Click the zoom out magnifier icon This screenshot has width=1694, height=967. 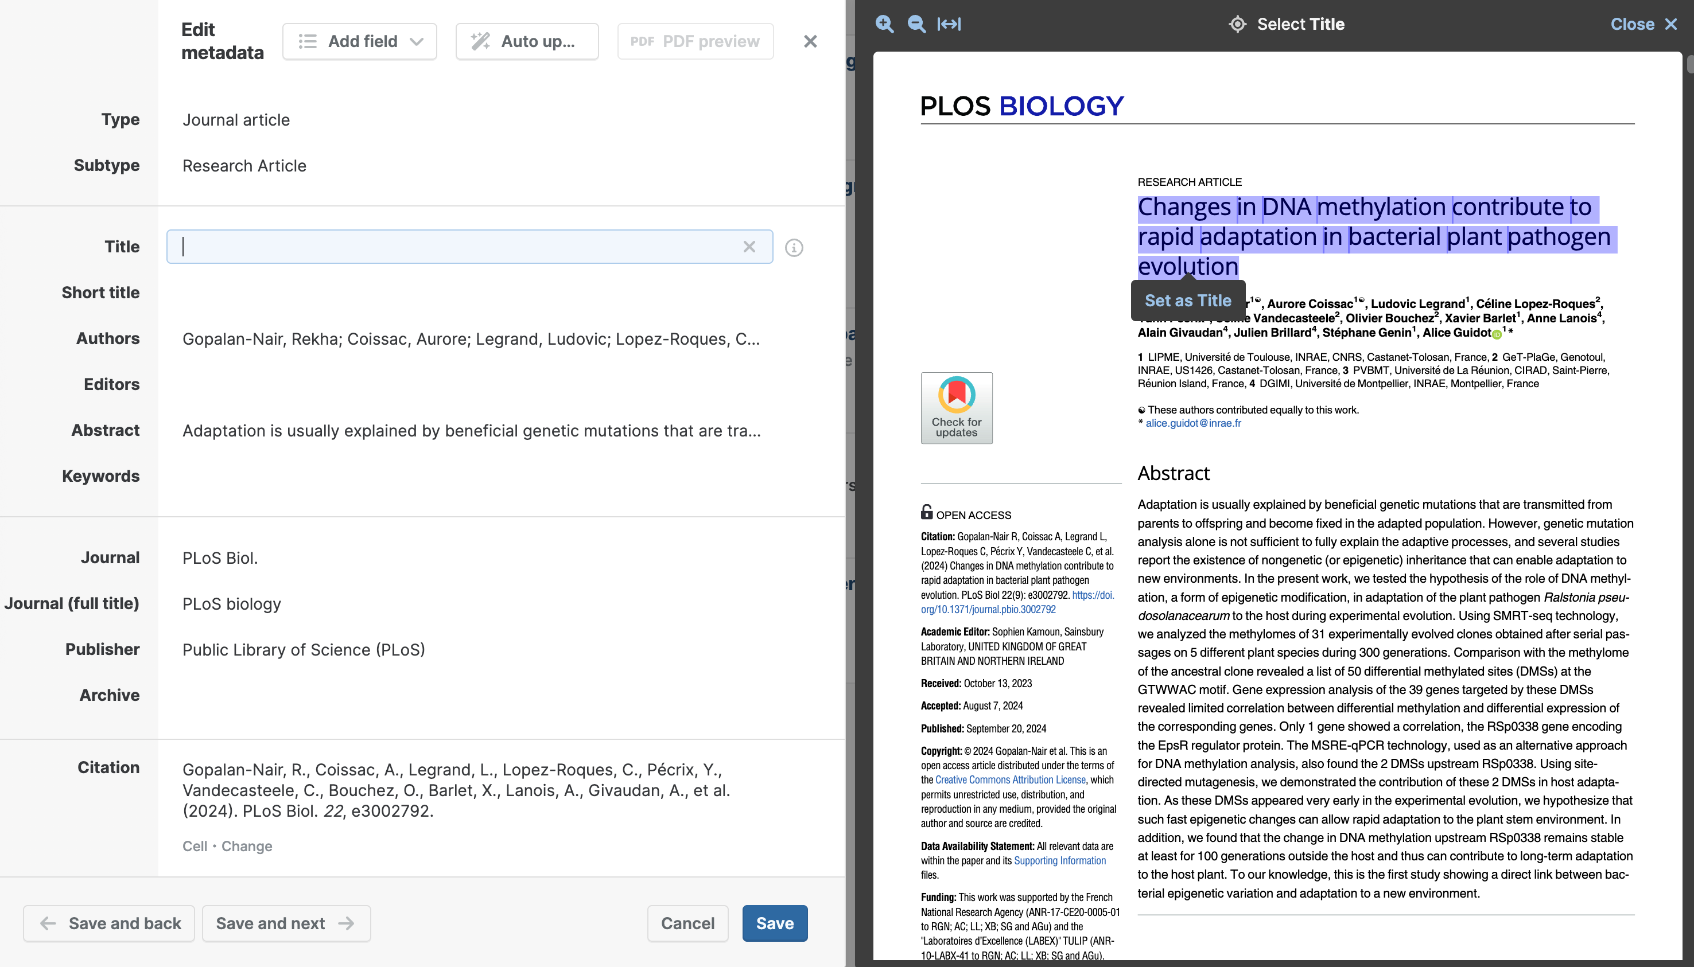coord(917,25)
